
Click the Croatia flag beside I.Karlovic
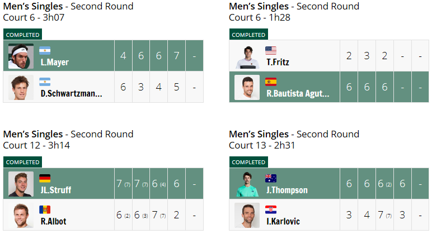271,210
